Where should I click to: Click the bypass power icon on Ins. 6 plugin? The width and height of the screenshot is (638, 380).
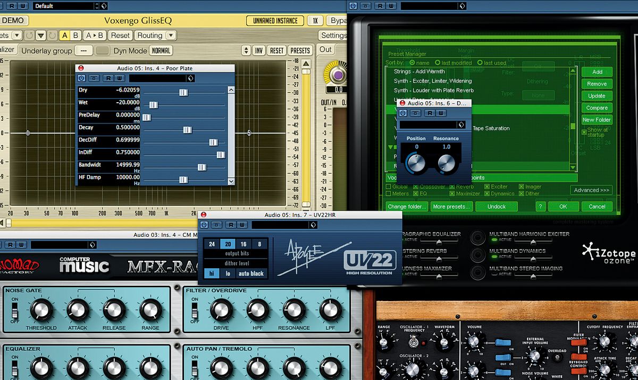(x=404, y=113)
